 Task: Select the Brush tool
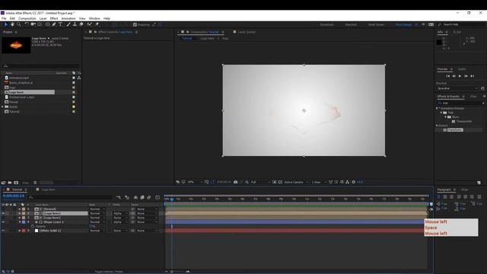pyautogui.click(x=68, y=24)
